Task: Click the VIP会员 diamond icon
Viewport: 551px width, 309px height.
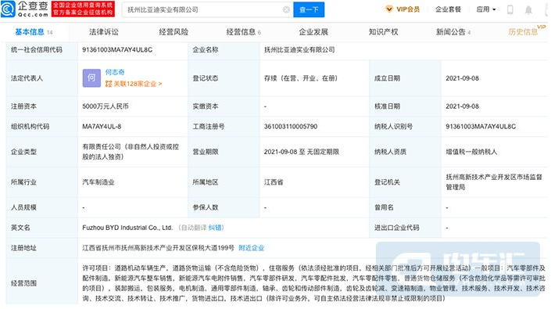Action: tap(389, 9)
